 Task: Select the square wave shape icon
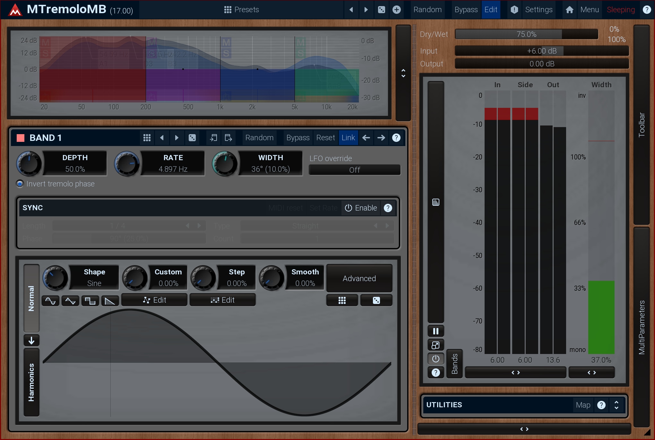90,301
